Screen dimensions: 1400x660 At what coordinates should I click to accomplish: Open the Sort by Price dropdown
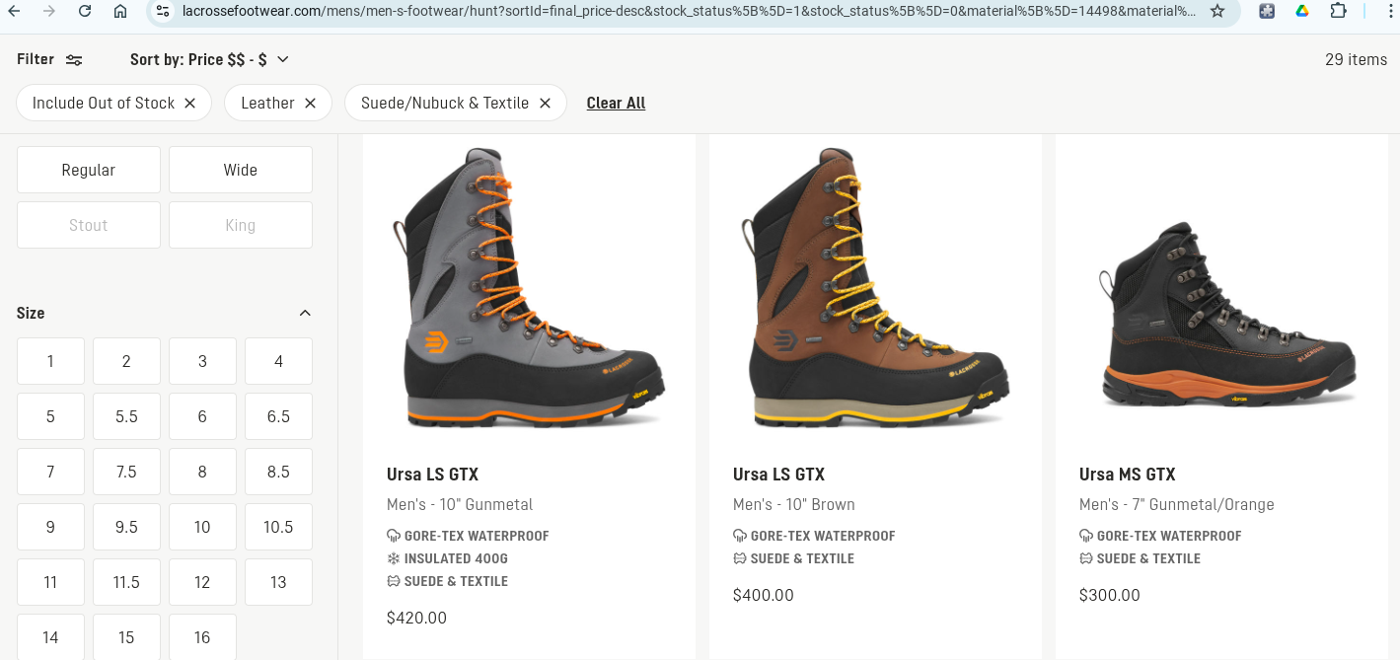click(210, 59)
